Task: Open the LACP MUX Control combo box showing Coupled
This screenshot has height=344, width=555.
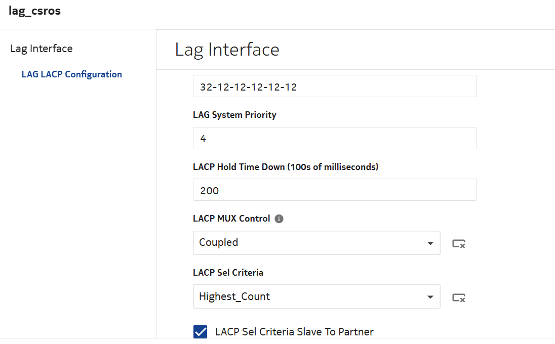Action: [309, 243]
